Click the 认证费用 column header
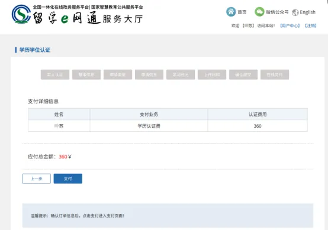328x230 pixels. tap(258, 114)
